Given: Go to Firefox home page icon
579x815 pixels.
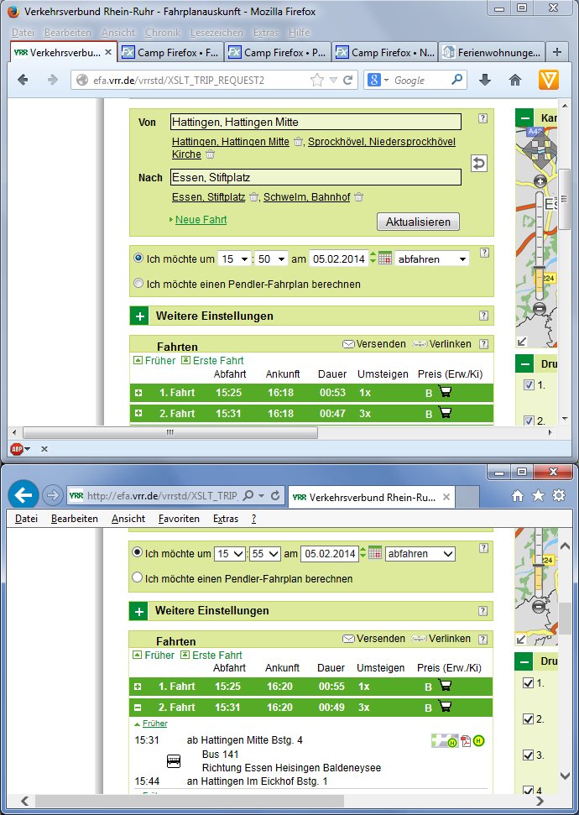Looking at the screenshot, I should coord(514,80).
